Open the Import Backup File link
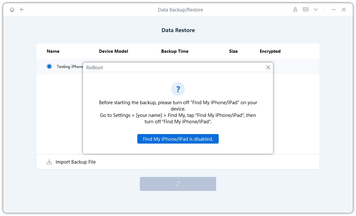The height and width of the screenshot is (216, 356). pyautogui.click(x=76, y=162)
